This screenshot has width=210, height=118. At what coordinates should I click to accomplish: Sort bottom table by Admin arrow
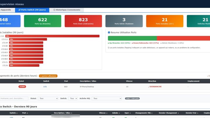119,113
